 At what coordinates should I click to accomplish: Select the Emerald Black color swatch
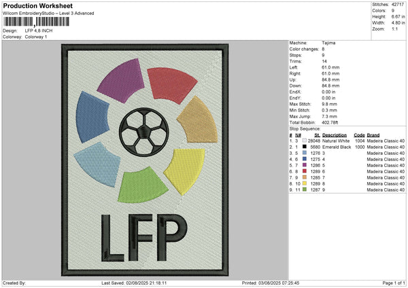coord(305,147)
